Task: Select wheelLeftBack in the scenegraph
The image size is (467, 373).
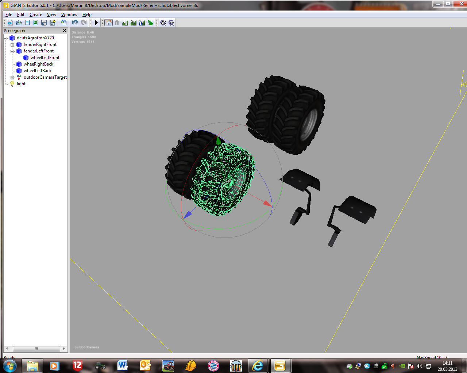Action: coord(38,71)
